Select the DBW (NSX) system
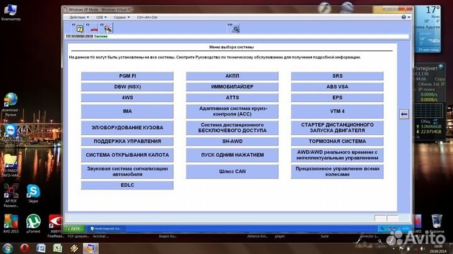453x254 pixels. click(x=127, y=87)
